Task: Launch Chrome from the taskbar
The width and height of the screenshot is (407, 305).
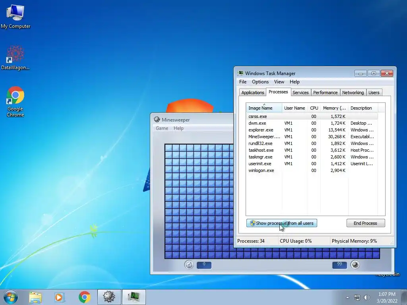Action: click(84, 297)
